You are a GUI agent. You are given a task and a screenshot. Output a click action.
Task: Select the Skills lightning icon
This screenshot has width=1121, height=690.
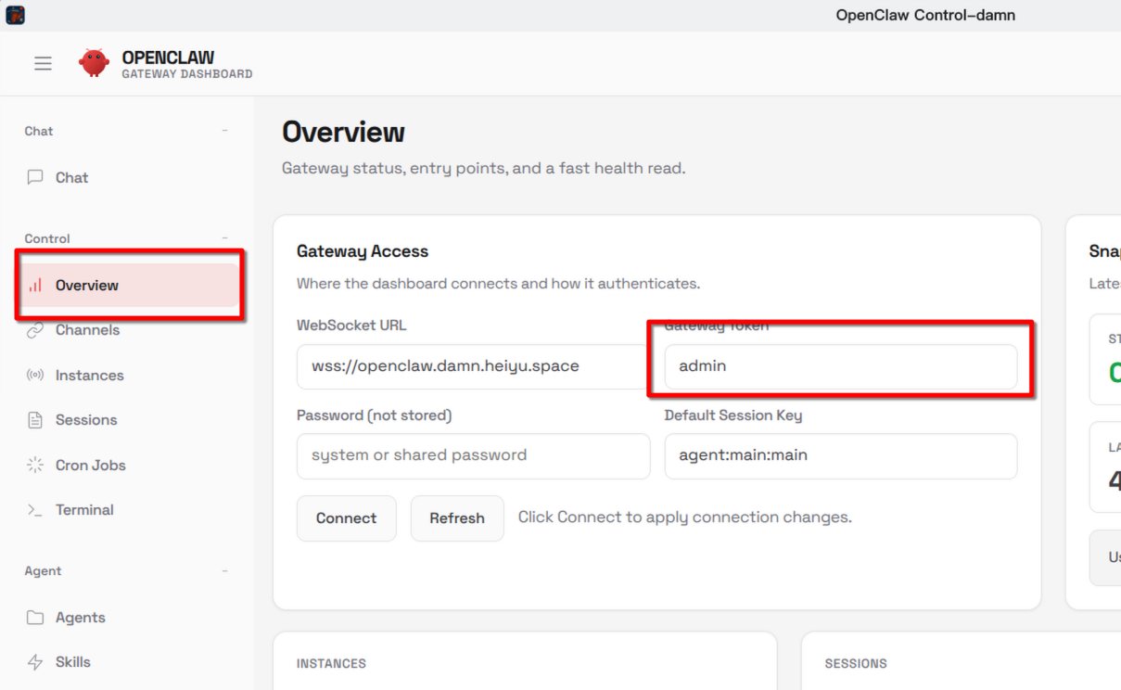coord(35,662)
